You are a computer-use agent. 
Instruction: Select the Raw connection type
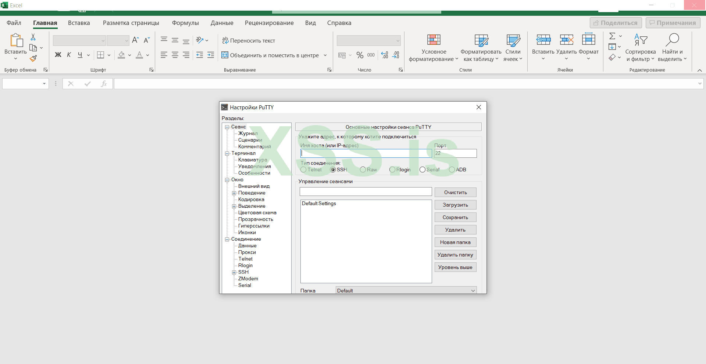click(363, 170)
